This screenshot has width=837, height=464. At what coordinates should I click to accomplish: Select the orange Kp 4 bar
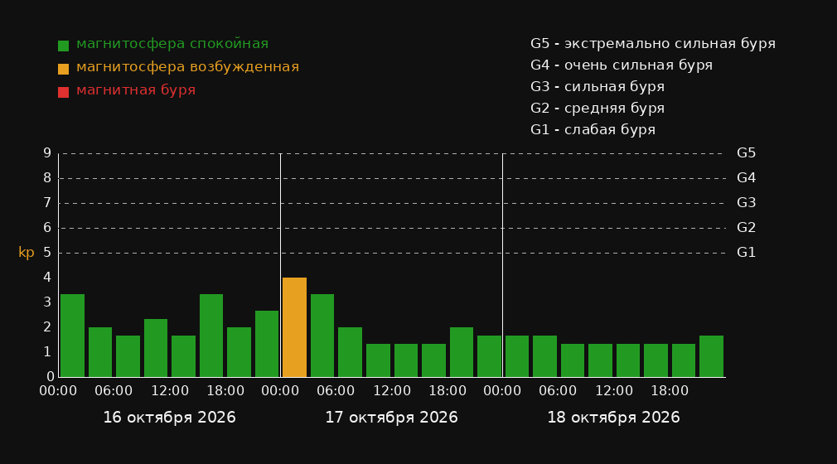(294, 327)
